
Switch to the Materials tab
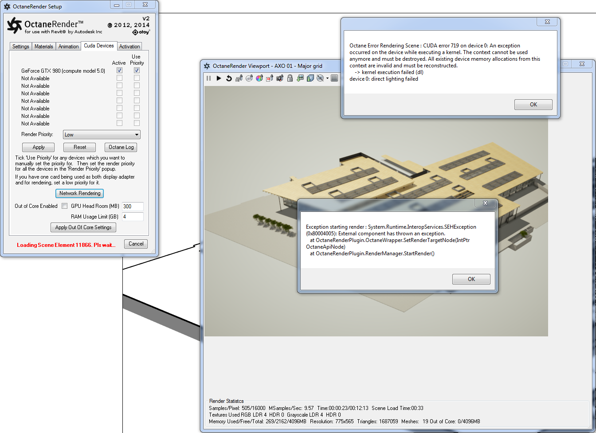click(44, 47)
